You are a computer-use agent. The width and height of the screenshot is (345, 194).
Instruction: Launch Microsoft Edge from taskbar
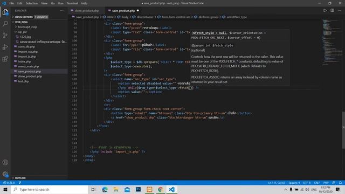105,189
